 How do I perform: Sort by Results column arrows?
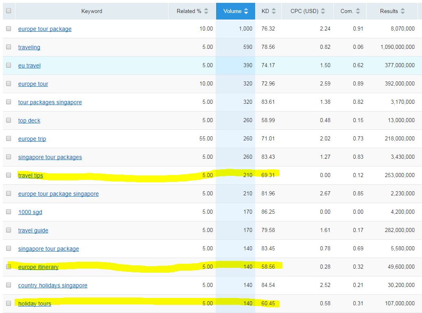pyautogui.click(x=402, y=11)
